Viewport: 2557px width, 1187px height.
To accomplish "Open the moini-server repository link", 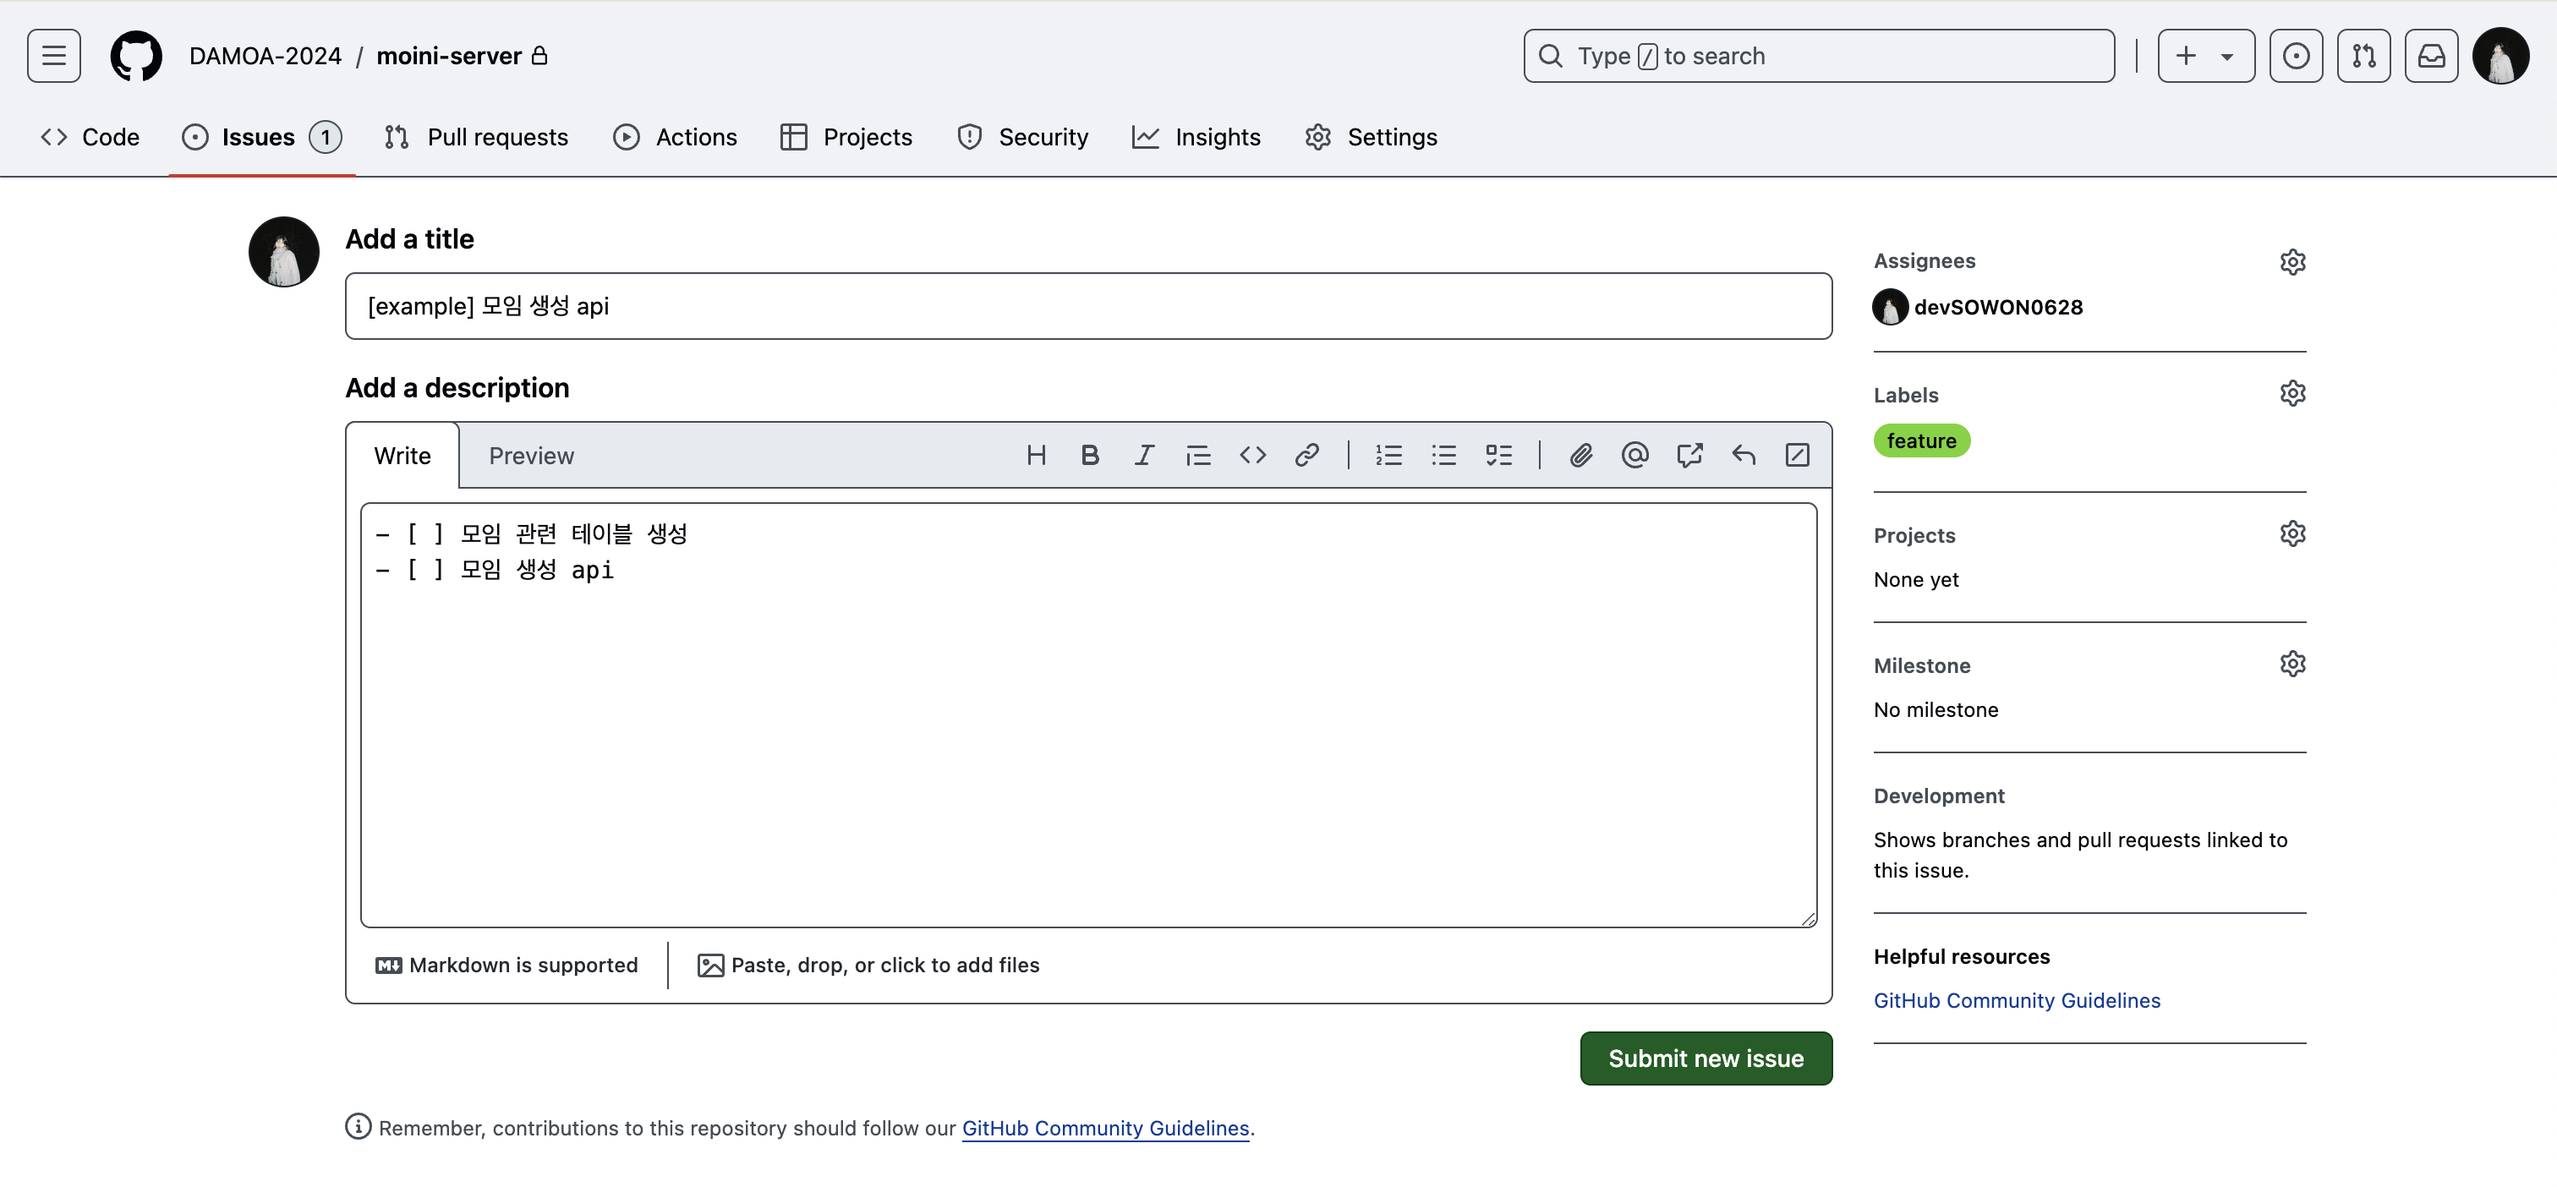I will (449, 56).
